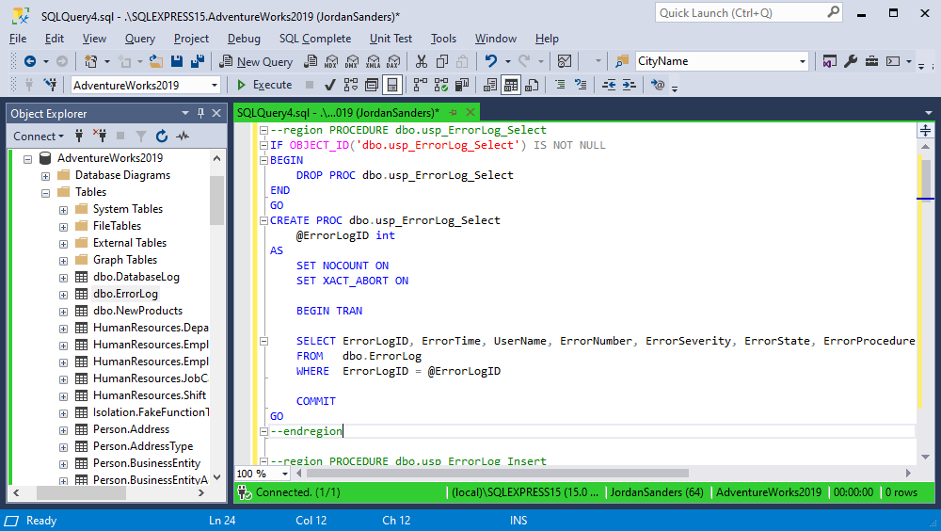Click the Save All icon
This screenshot has height=531, width=941.
coord(198,61)
